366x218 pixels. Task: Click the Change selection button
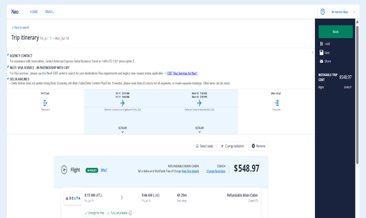pos(232,146)
